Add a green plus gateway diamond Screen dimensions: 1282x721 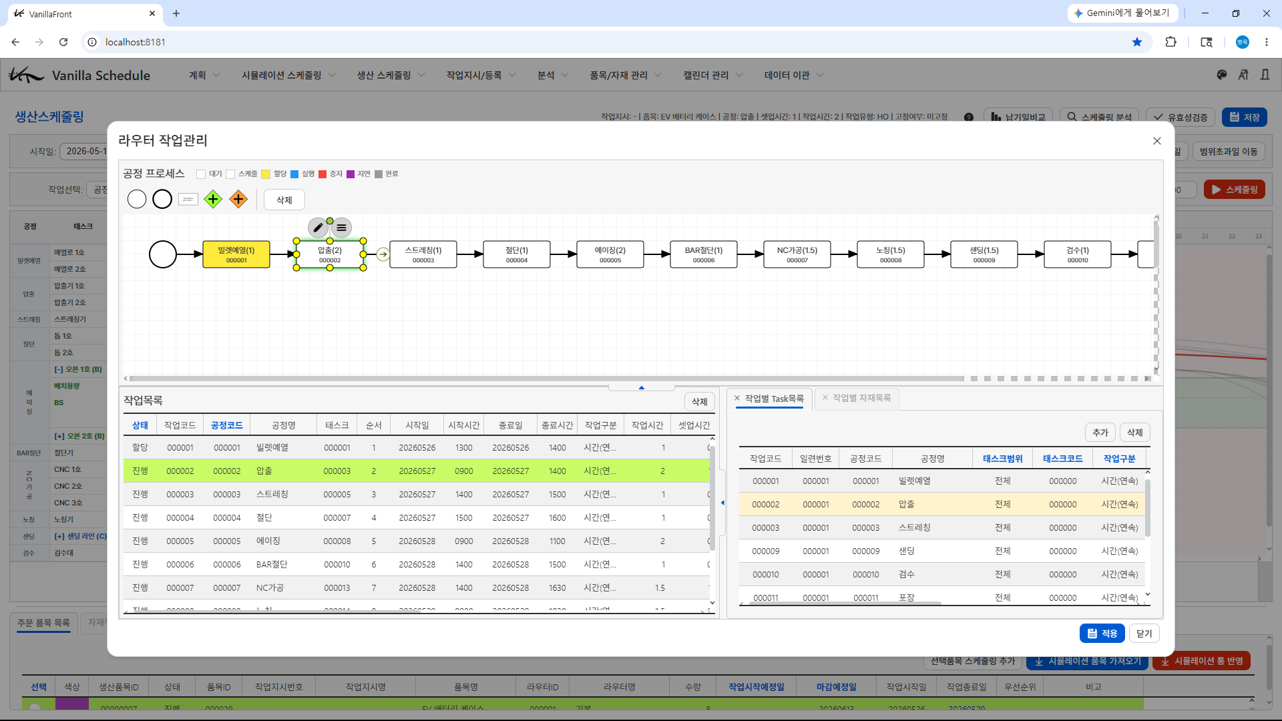point(213,199)
